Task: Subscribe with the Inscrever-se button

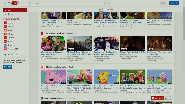Action: tap(157, 98)
